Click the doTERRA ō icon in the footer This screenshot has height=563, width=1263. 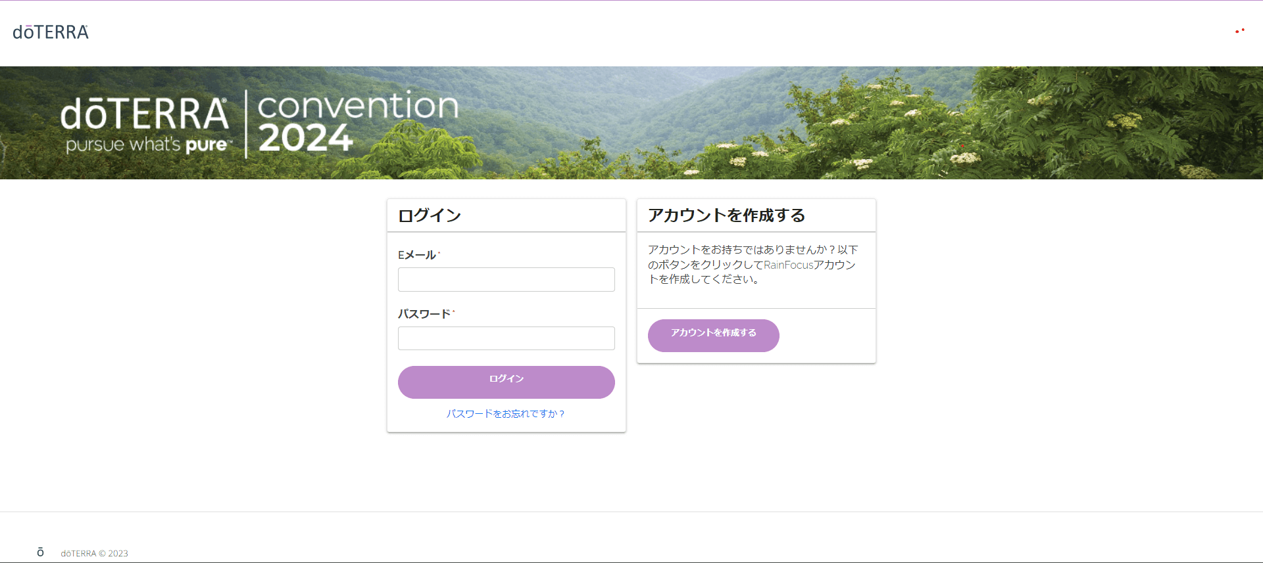point(41,552)
